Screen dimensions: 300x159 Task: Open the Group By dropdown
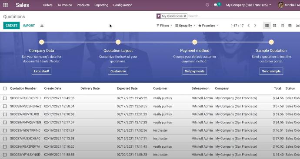click(185, 26)
